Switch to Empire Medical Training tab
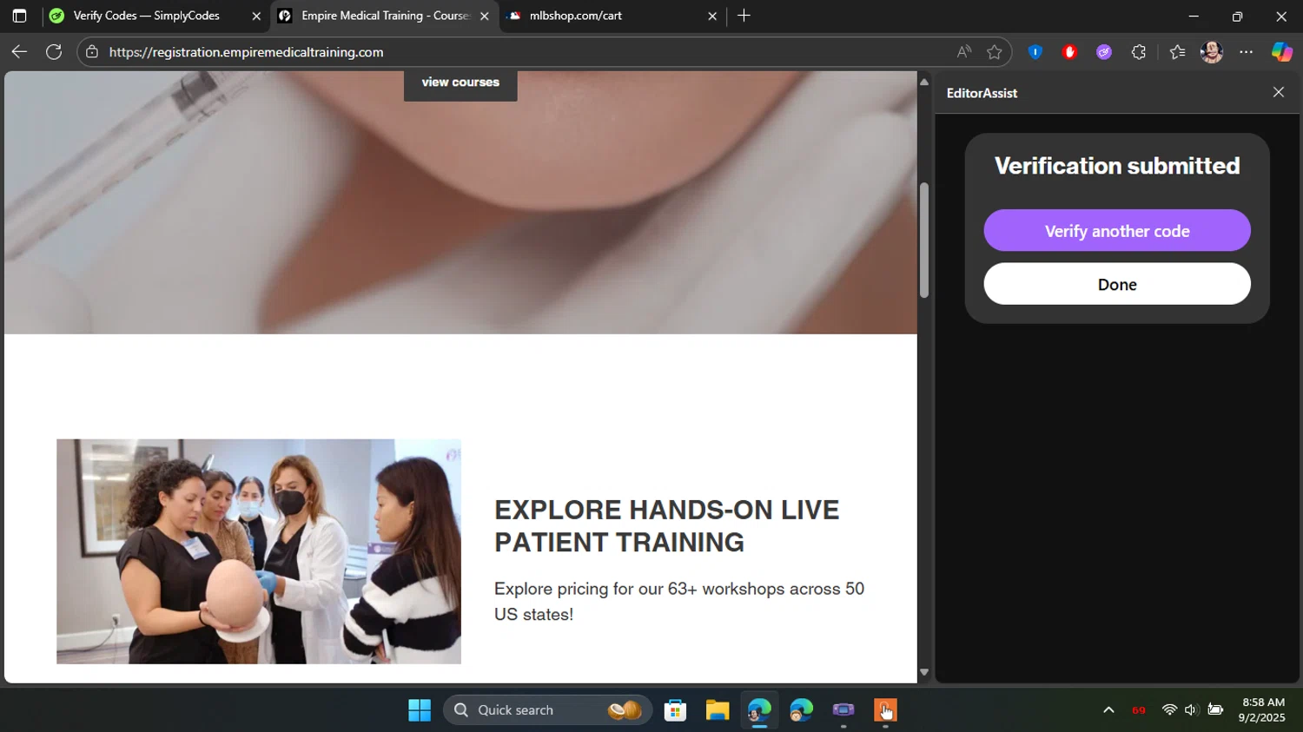Screen dimensions: 1303x732 [x=385, y=16]
